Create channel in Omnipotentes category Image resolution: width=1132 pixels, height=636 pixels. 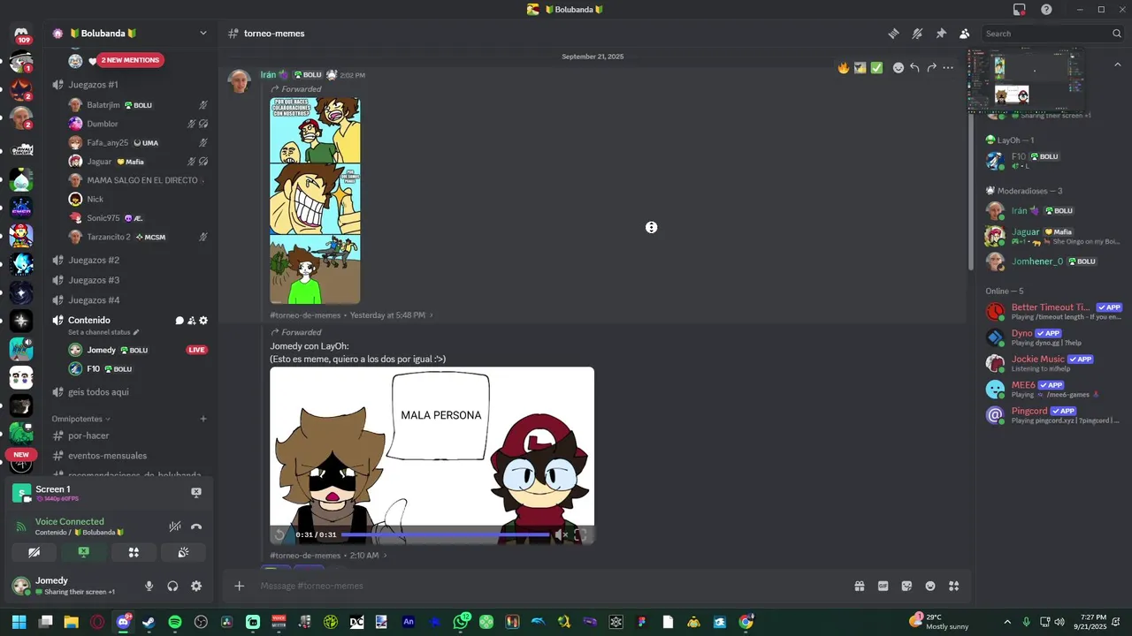click(x=203, y=419)
